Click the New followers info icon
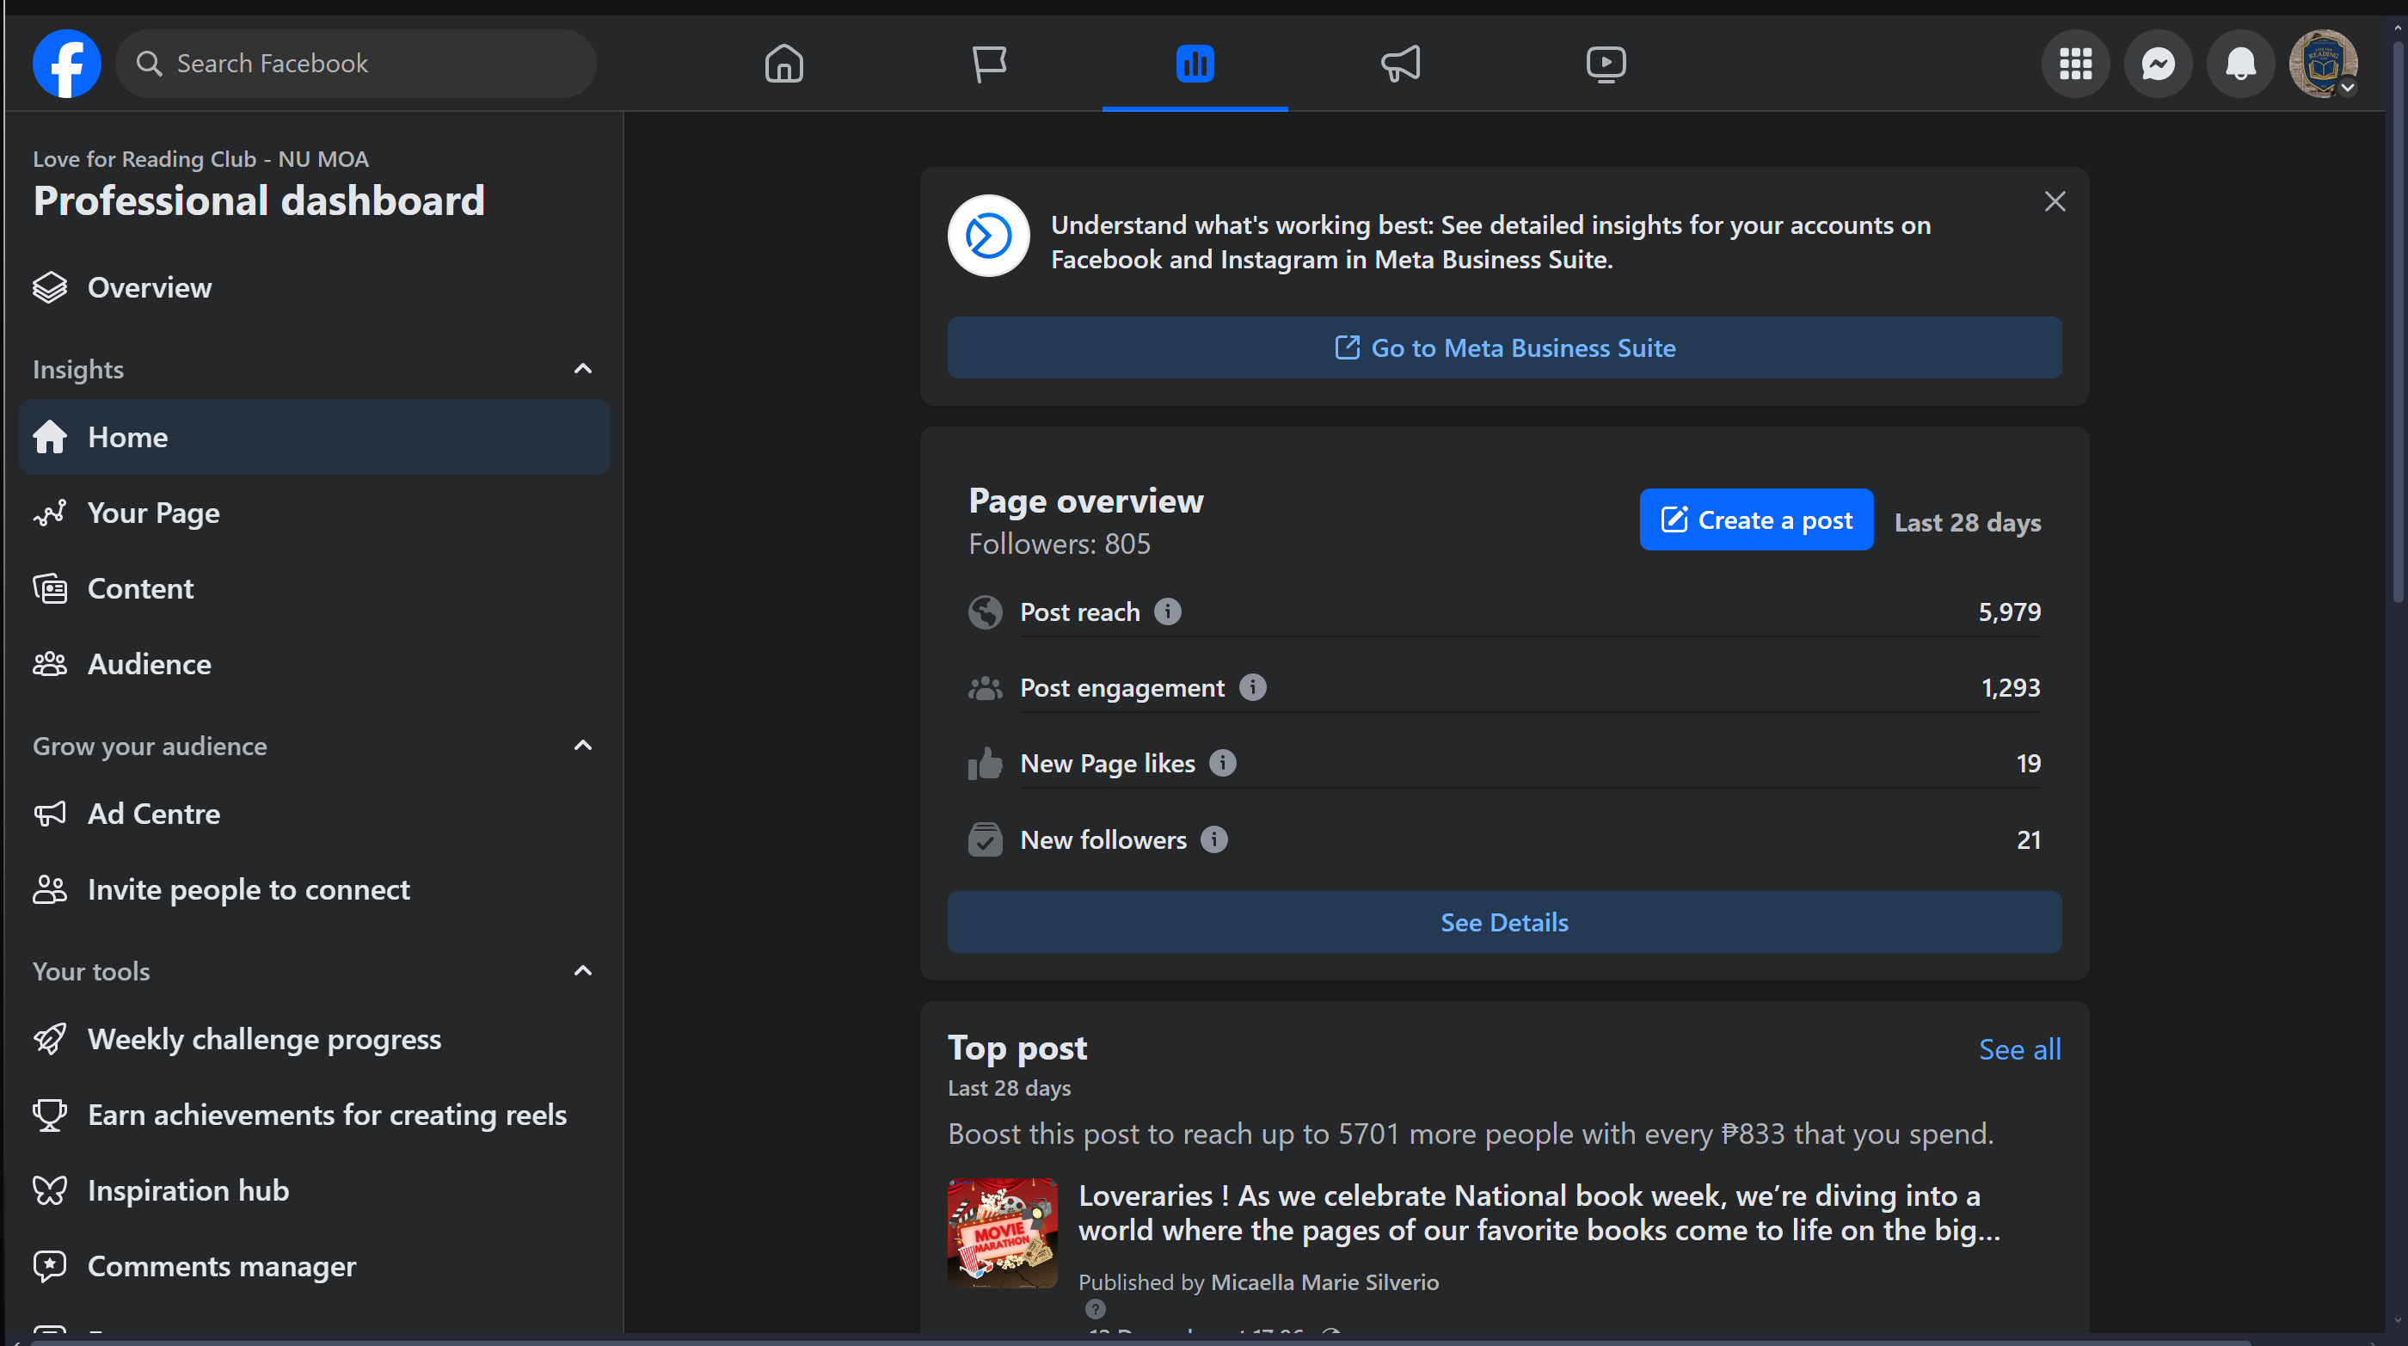This screenshot has height=1346, width=2408. click(1213, 839)
